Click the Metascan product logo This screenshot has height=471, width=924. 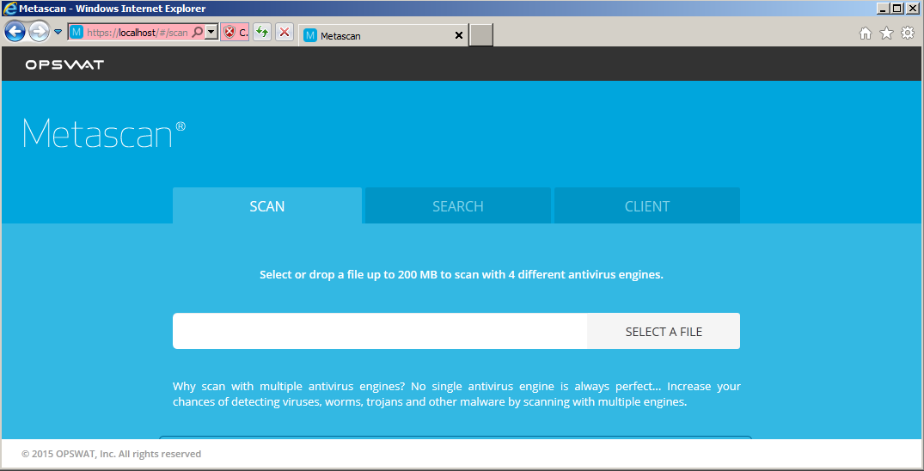tap(104, 134)
